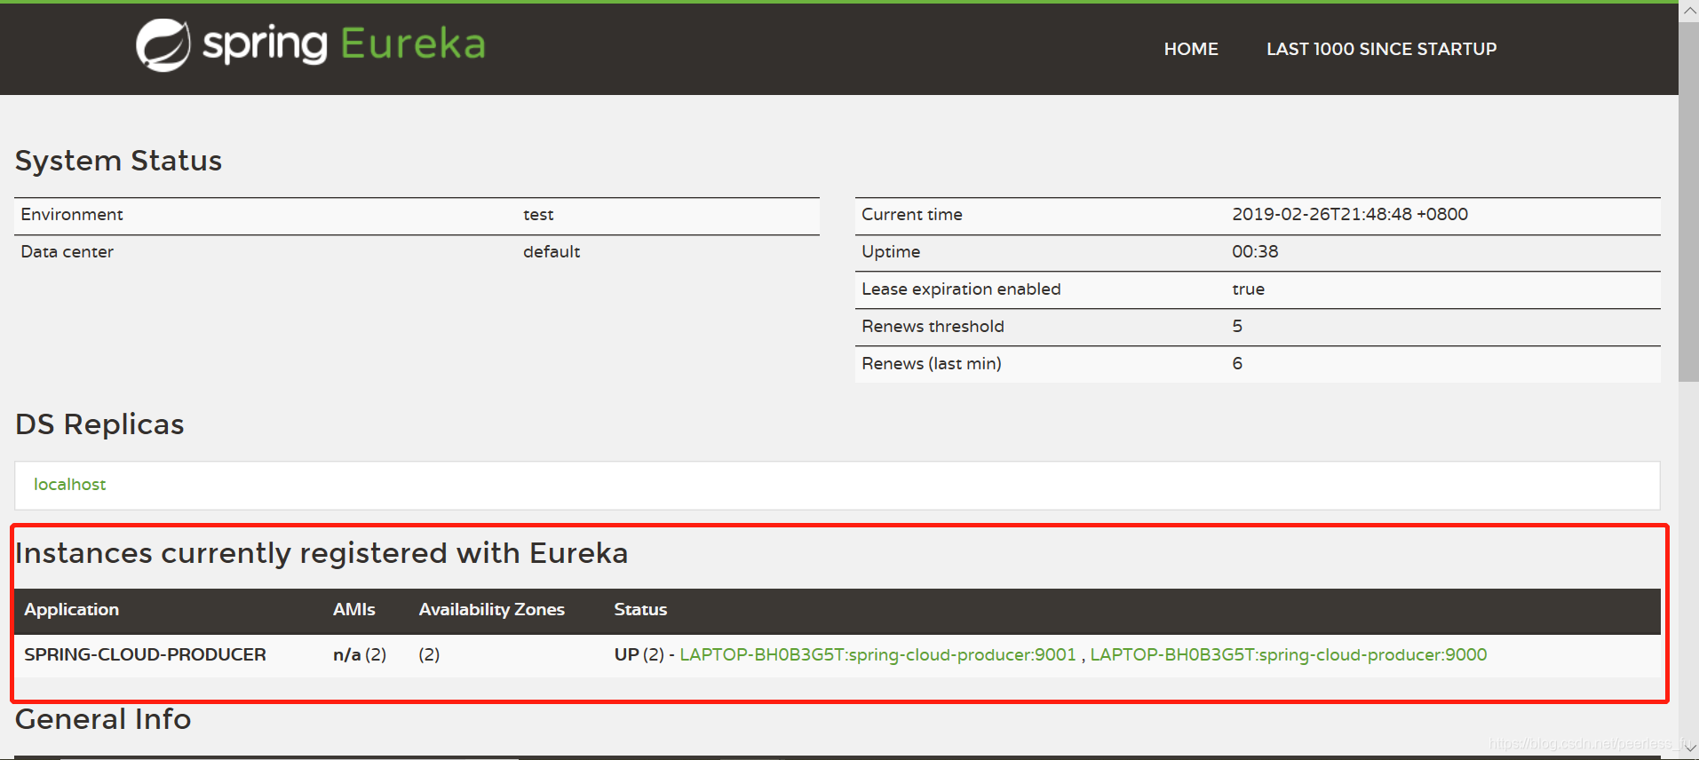Select the UP (2) status text

click(639, 654)
